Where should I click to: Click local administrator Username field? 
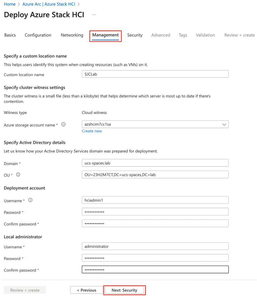coord(155,247)
